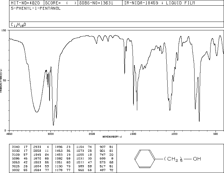Click the OH group in structure diagram

coord(197,159)
